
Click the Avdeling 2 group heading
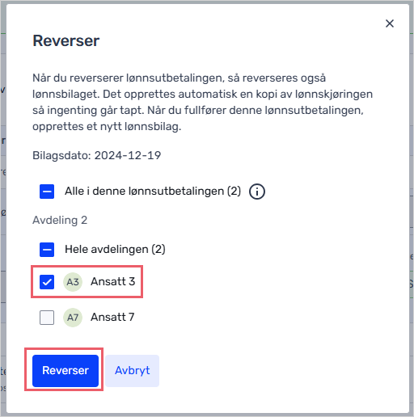point(60,220)
